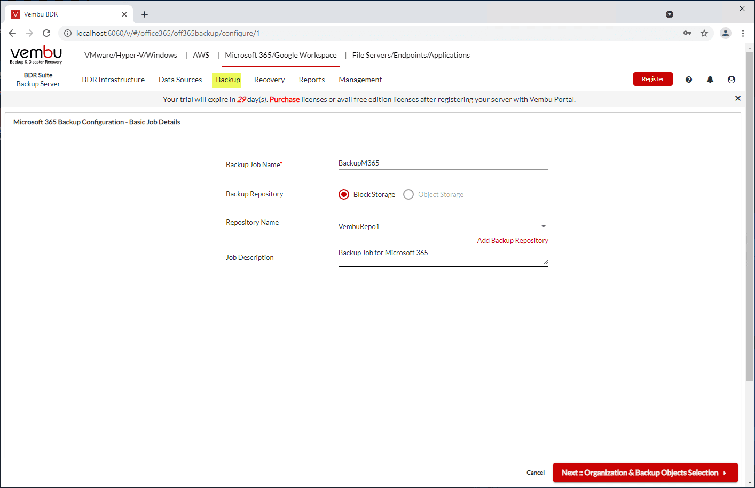This screenshot has height=488, width=755.
Task: Open the Chrome three-dot menu
Action: [x=743, y=33]
